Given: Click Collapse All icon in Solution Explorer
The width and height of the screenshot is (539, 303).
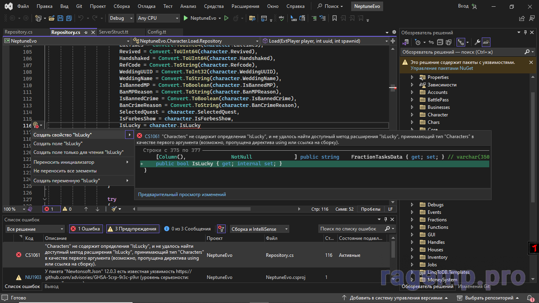Looking at the screenshot, I should click(x=439, y=42).
